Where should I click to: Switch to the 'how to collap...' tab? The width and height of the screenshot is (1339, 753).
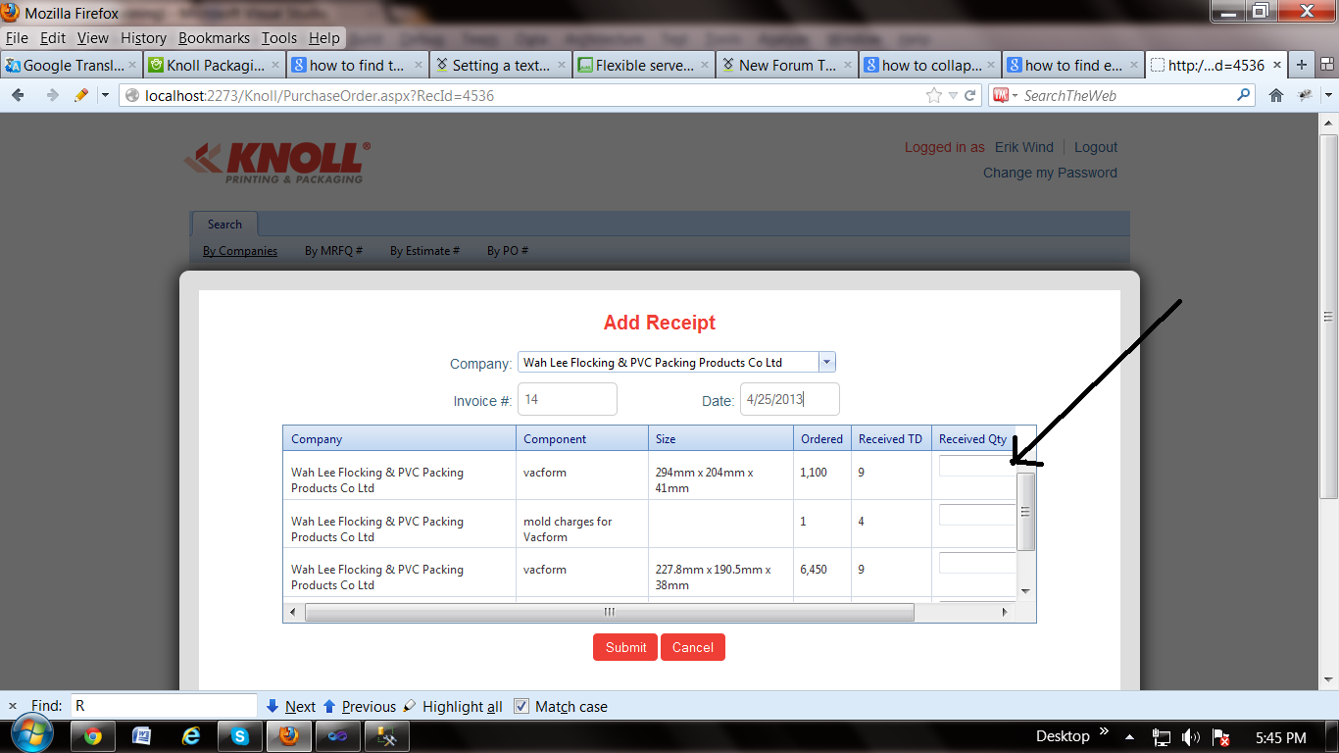click(930, 65)
